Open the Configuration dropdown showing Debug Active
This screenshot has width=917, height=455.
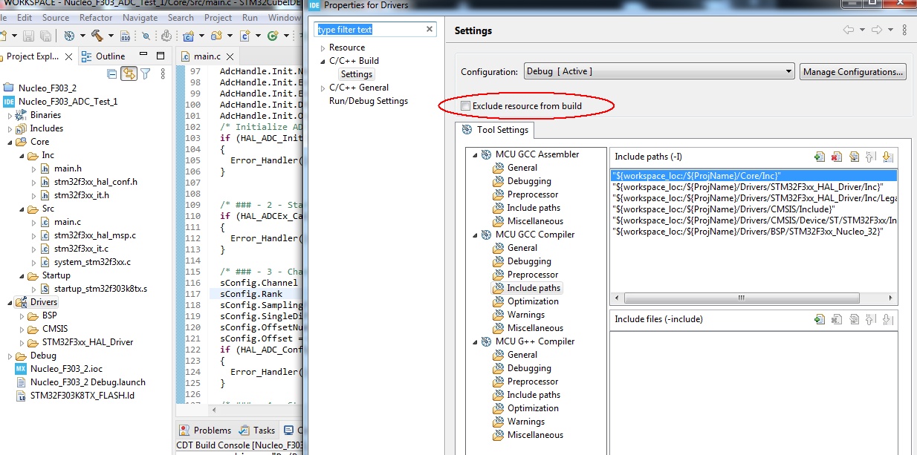pyautogui.click(x=790, y=71)
